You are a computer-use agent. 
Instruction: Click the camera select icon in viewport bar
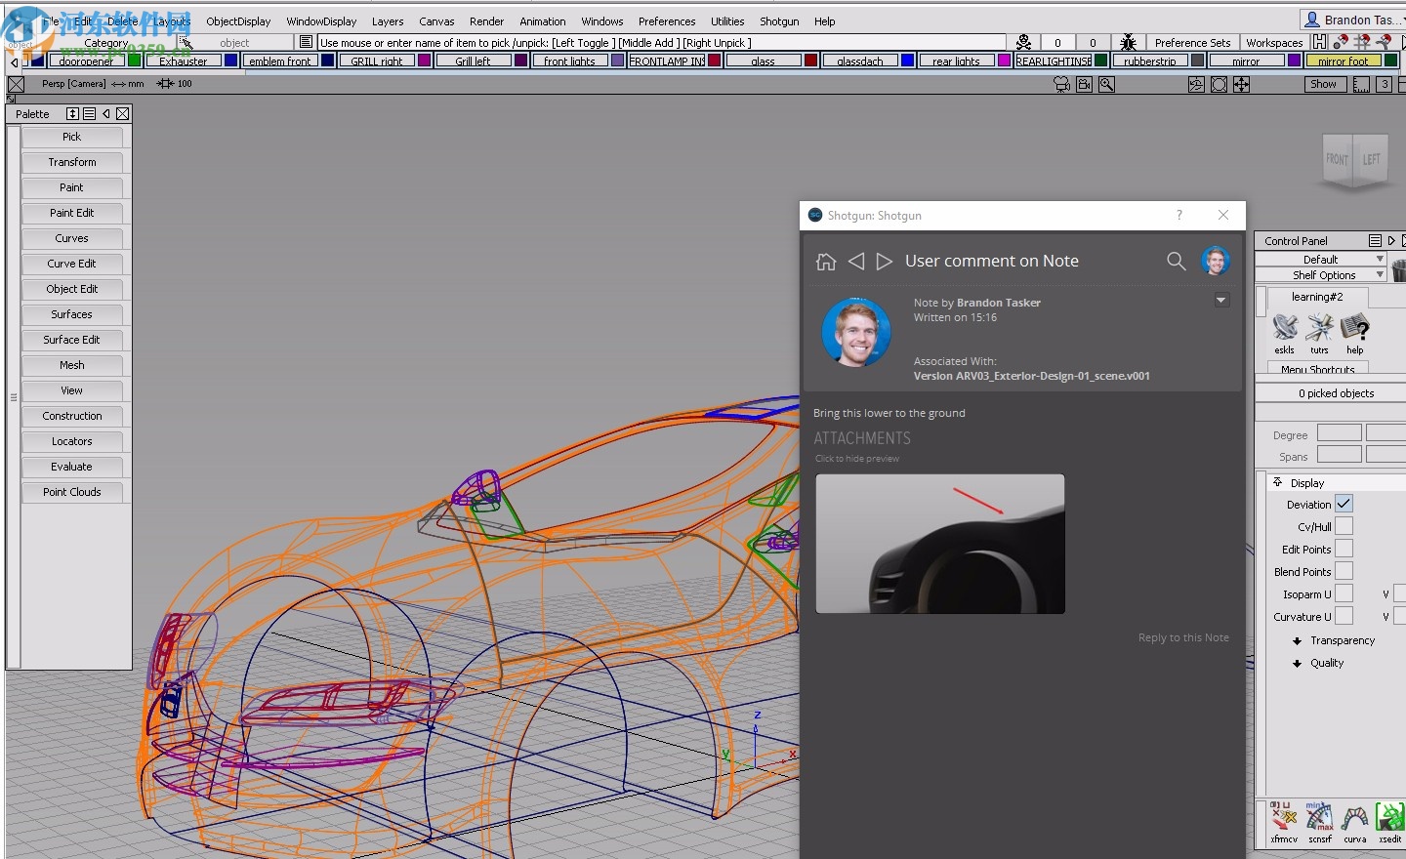click(x=1062, y=85)
